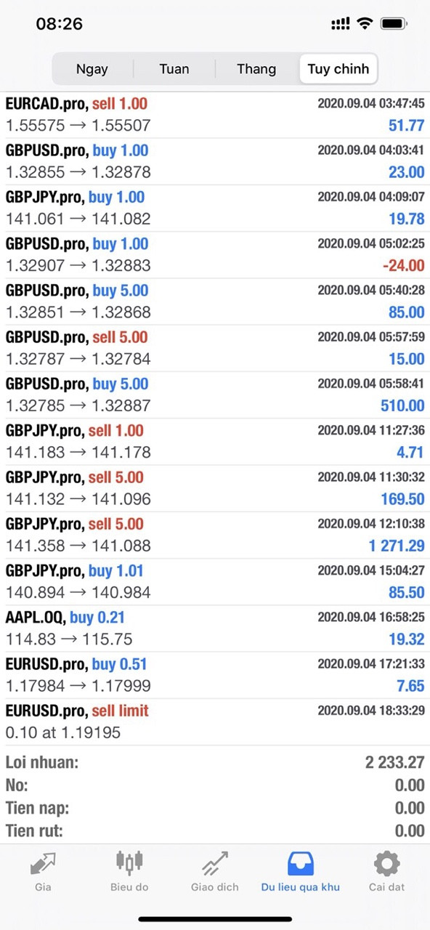Select the EURUSD.pro sell limit order
This screenshot has height=930, width=430.
click(x=215, y=721)
